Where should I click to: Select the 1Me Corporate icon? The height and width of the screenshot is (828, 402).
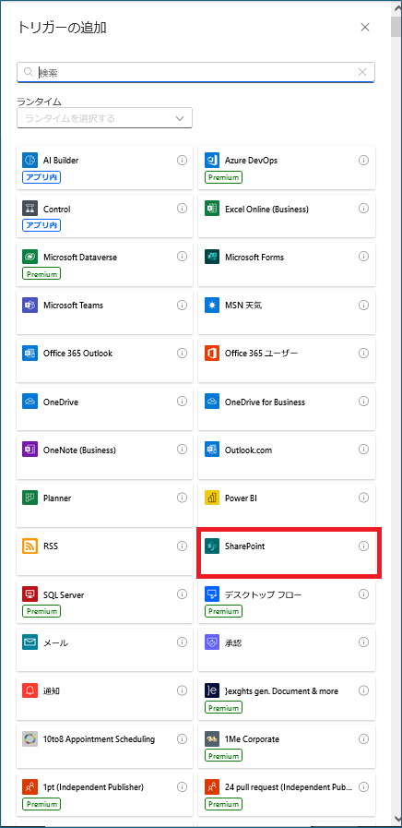pyautogui.click(x=211, y=739)
